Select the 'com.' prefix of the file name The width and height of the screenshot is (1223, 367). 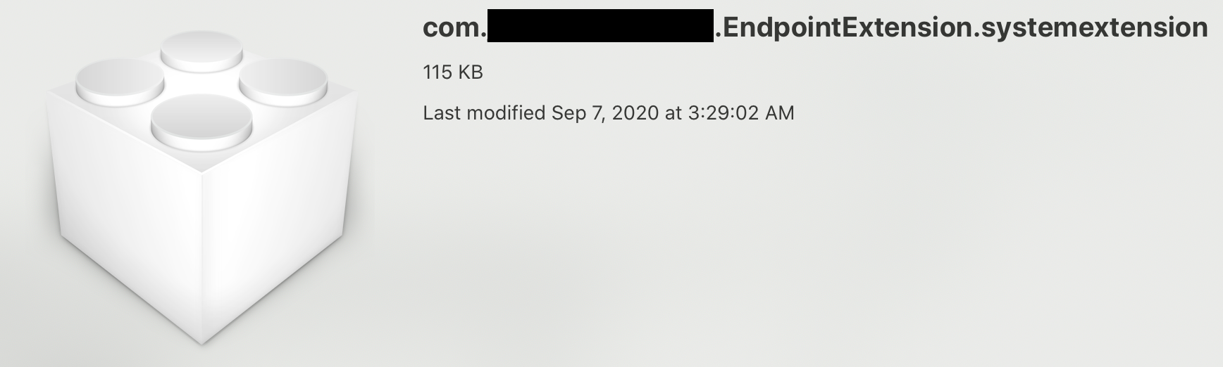pyautogui.click(x=454, y=27)
